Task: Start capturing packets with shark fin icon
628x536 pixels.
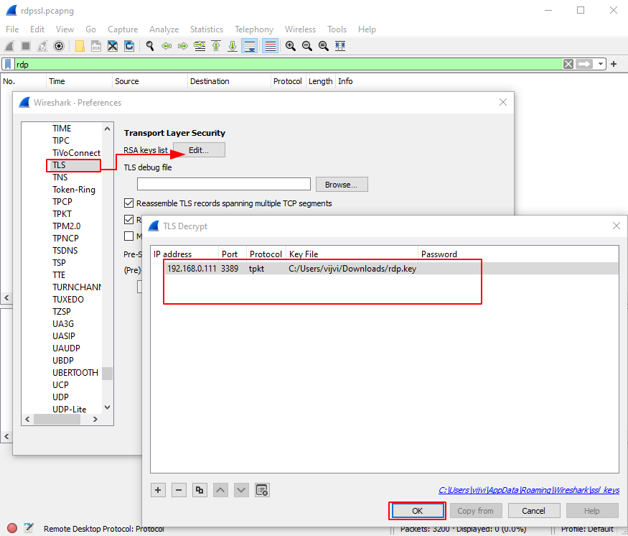Action: click(x=9, y=46)
